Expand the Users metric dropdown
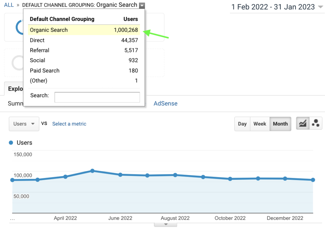The height and width of the screenshot is (234, 325). pos(24,124)
